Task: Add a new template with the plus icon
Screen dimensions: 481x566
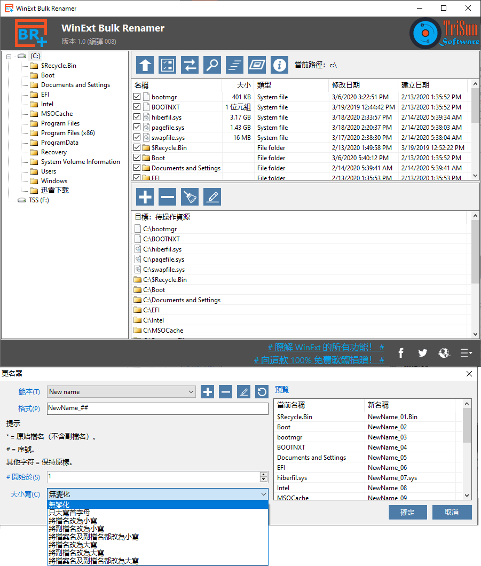Action: 208,391
